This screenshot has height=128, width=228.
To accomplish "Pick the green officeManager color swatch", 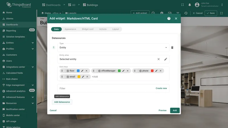I will click(119, 71).
